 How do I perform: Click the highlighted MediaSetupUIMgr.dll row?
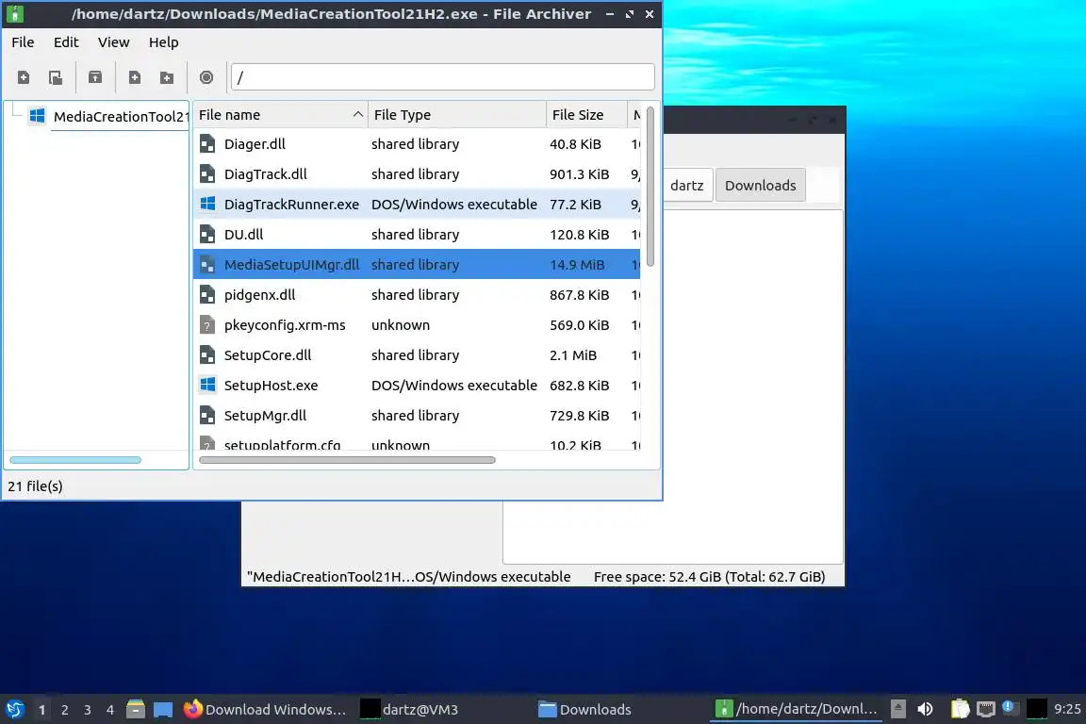pyautogui.click(x=417, y=265)
